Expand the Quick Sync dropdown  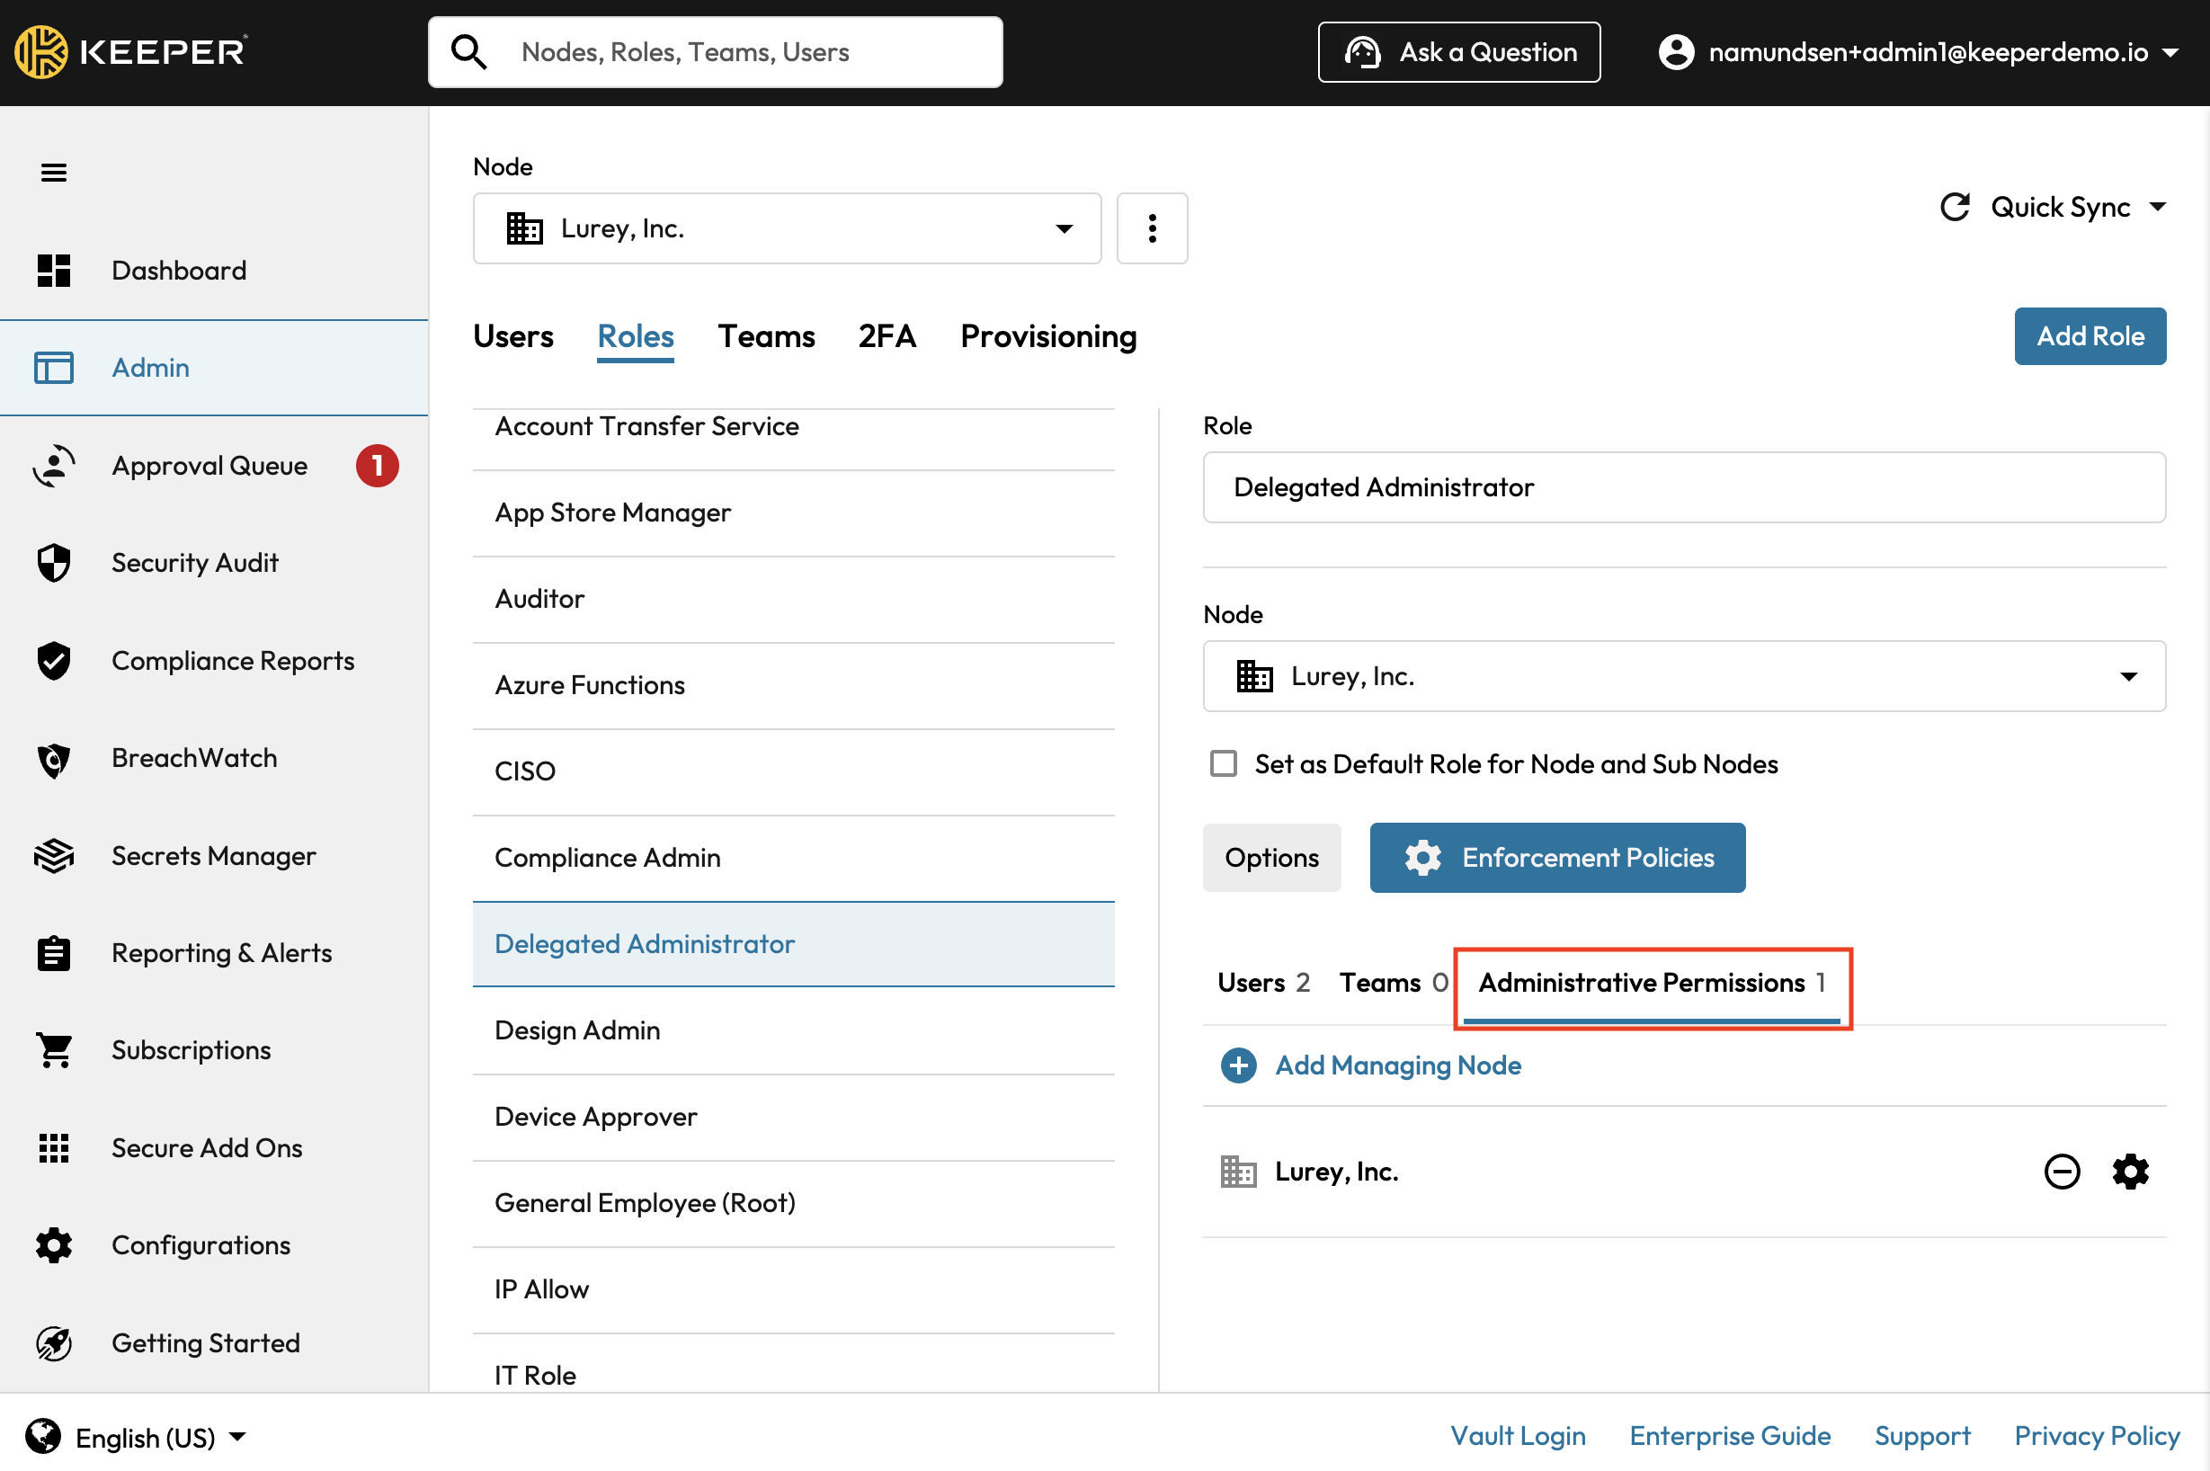[2054, 208]
